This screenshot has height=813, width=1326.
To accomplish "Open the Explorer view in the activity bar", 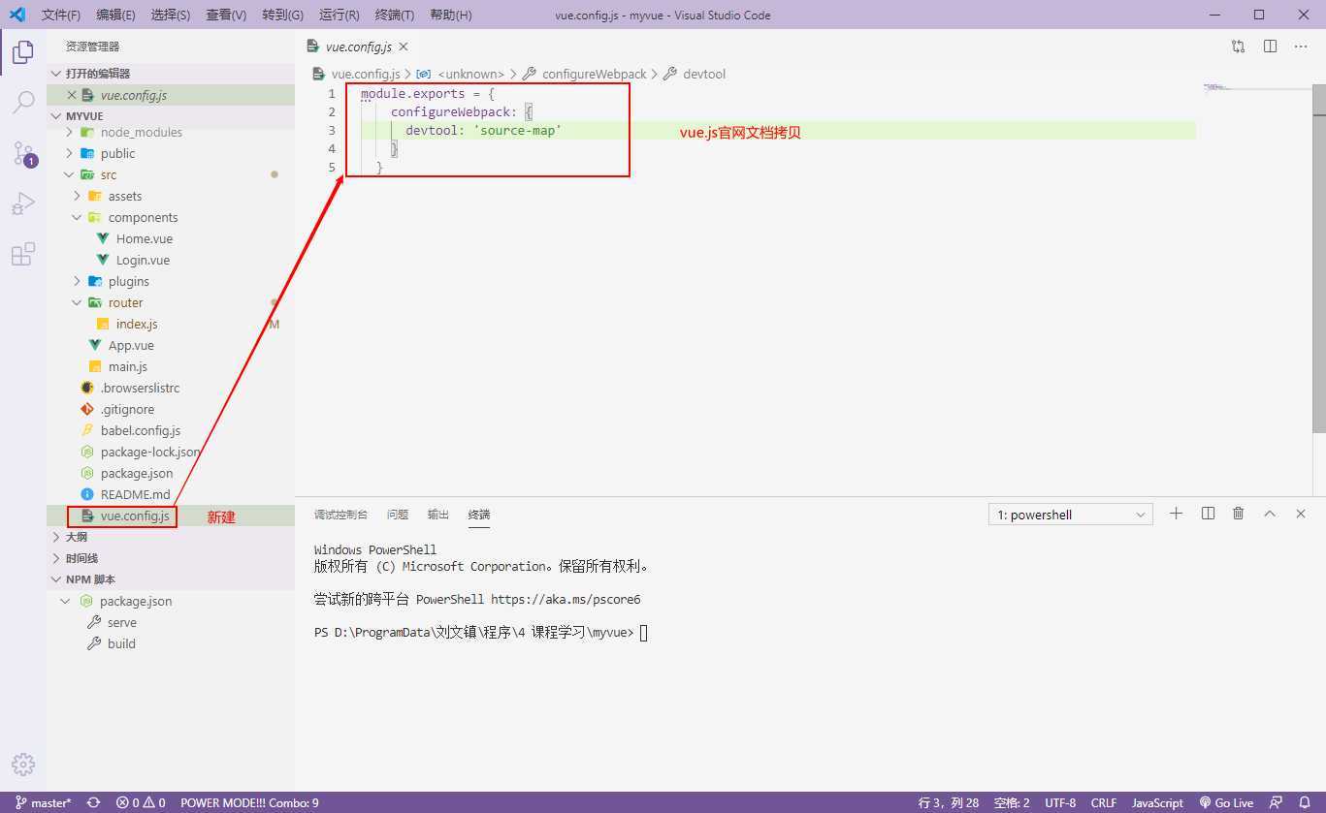I will coord(23,52).
